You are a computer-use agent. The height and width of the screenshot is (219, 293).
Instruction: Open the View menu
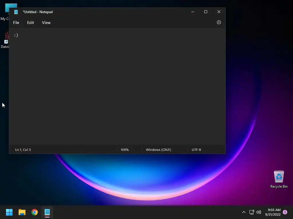click(46, 23)
